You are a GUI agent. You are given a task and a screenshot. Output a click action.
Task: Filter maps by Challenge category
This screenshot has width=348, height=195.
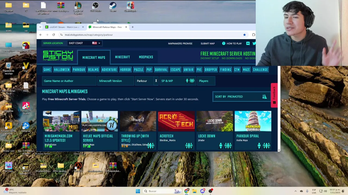click(260, 70)
